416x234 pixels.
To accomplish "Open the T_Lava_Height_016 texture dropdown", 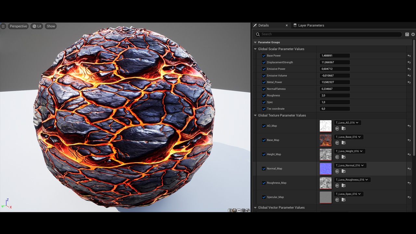I will 350,151.
